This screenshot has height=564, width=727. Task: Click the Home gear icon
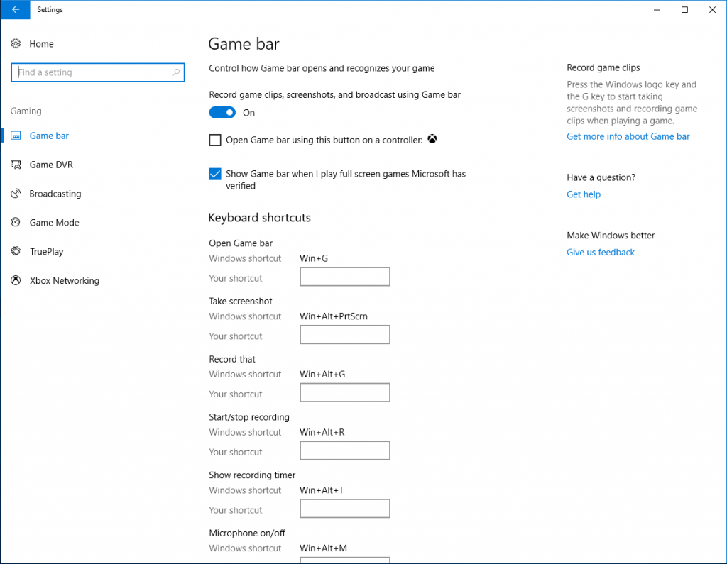tap(16, 43)
